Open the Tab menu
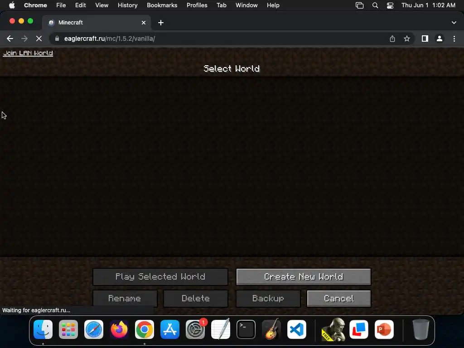Viewport: 464px width, 348px height. [221, 5]
